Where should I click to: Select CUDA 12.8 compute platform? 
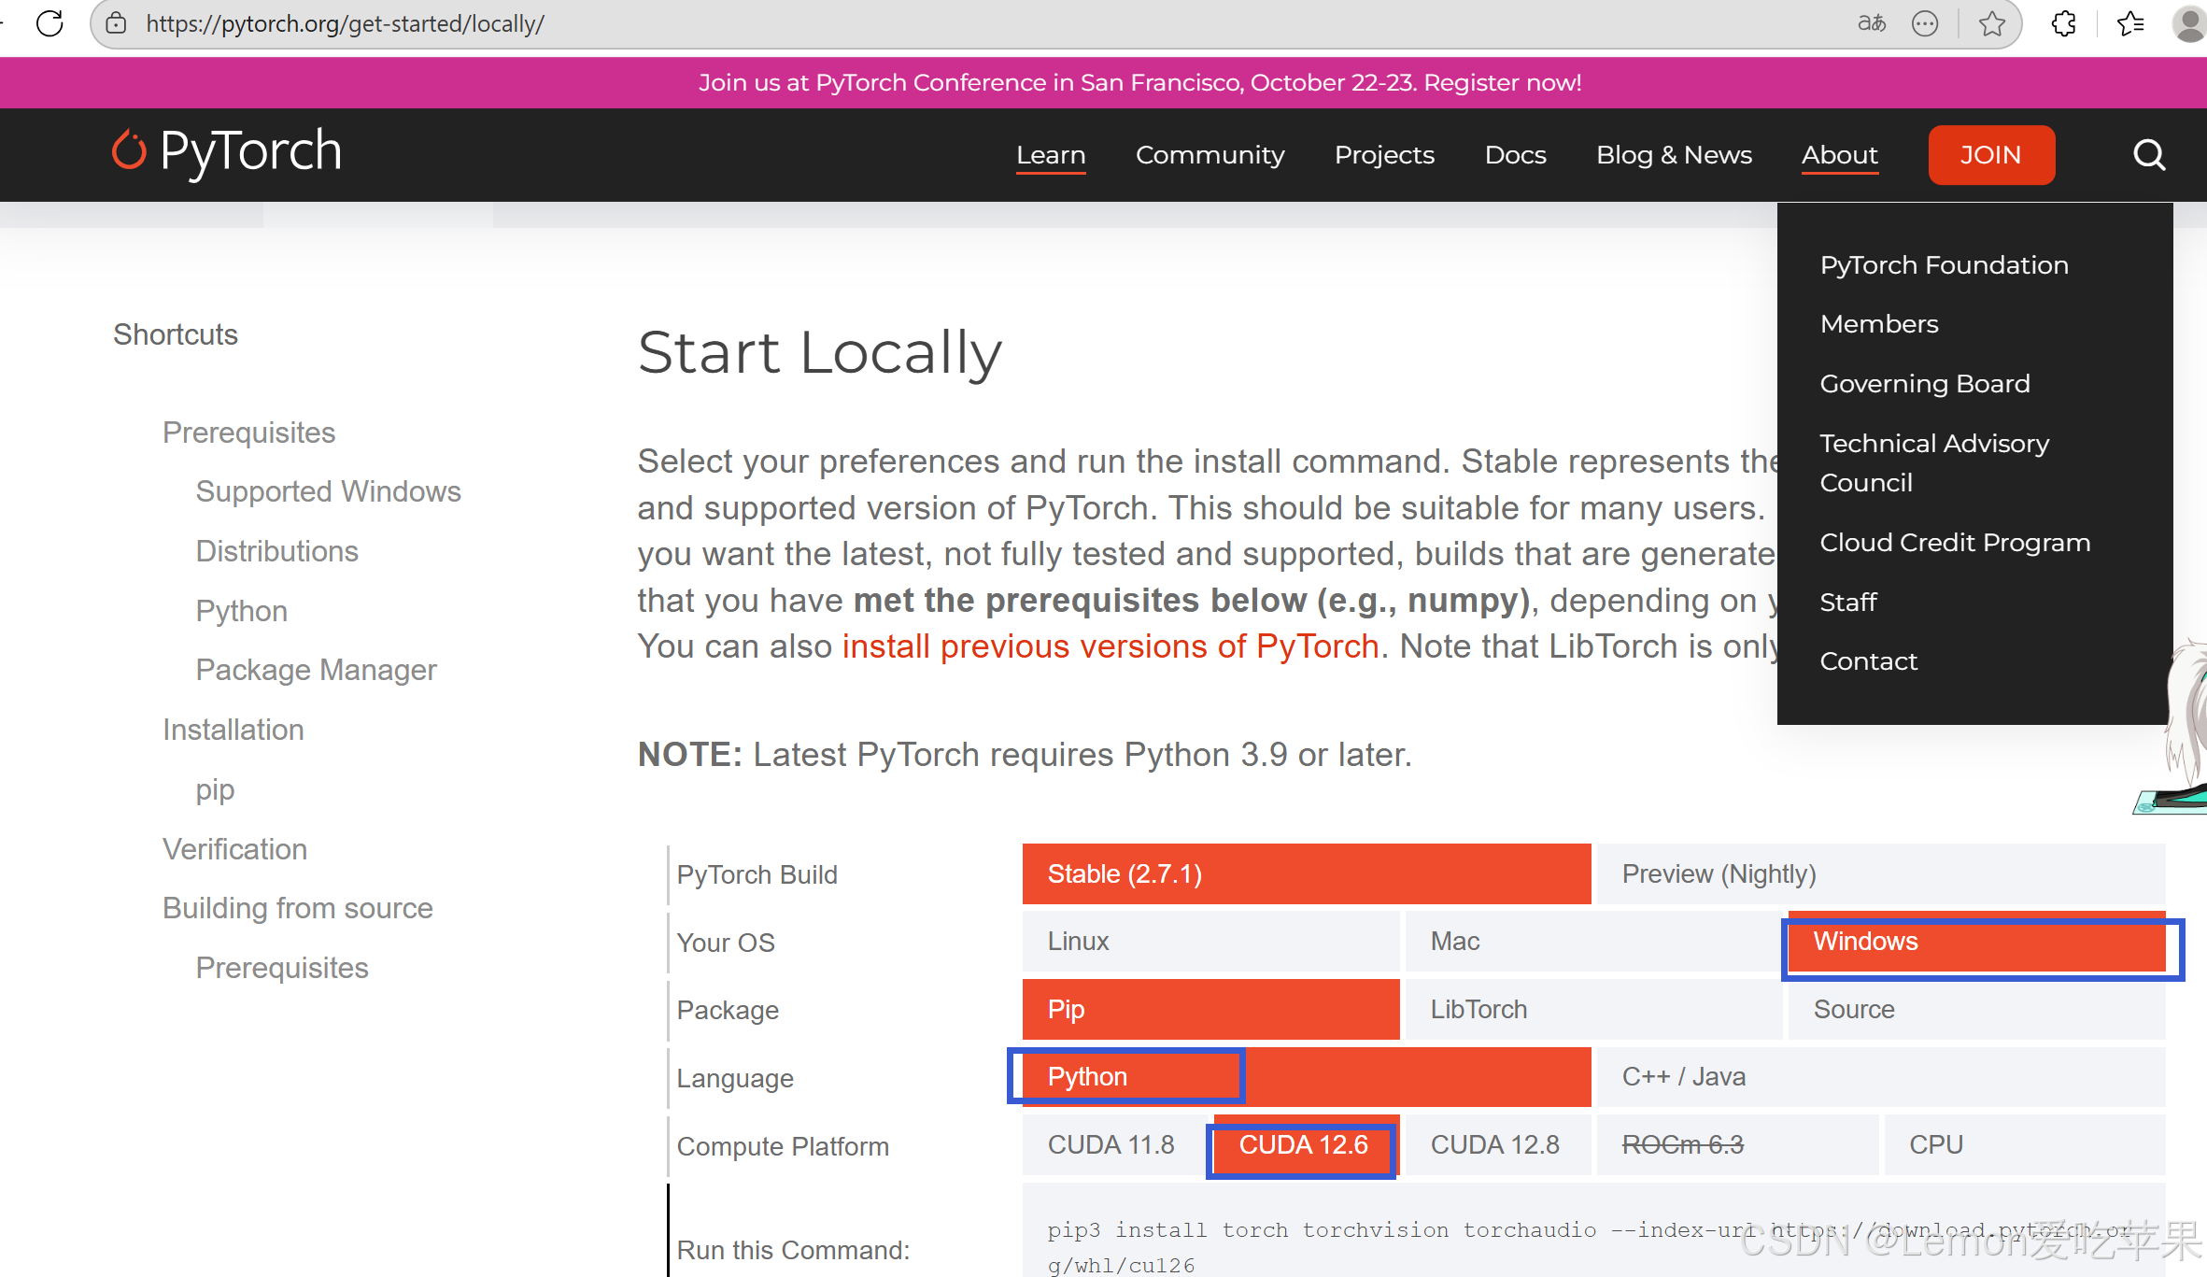1498,1145
